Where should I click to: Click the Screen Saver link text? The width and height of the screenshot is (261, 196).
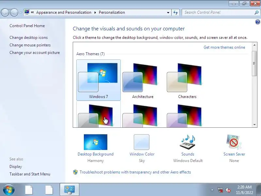234,154
